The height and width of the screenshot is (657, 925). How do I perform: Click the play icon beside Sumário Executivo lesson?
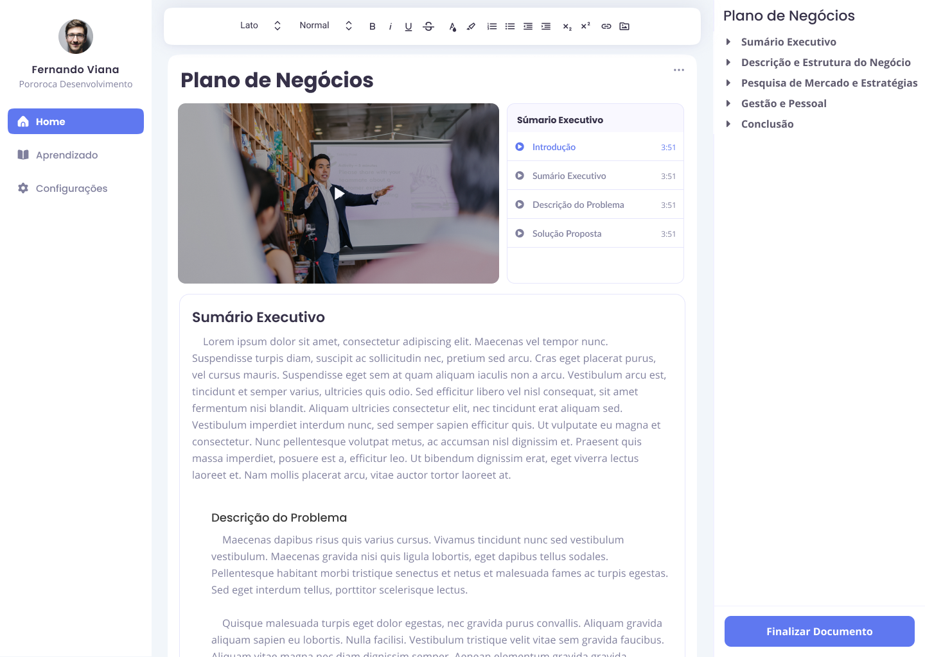520,176
